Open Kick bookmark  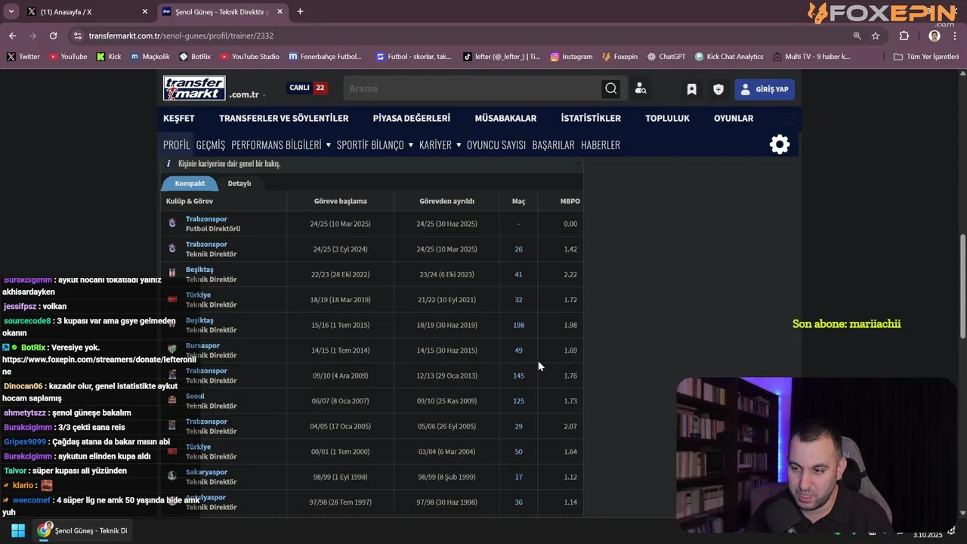pos(109,57)
